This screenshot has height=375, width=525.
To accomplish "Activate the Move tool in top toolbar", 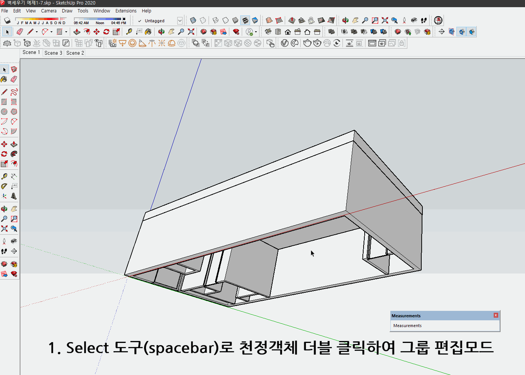I will pos(97,32).
